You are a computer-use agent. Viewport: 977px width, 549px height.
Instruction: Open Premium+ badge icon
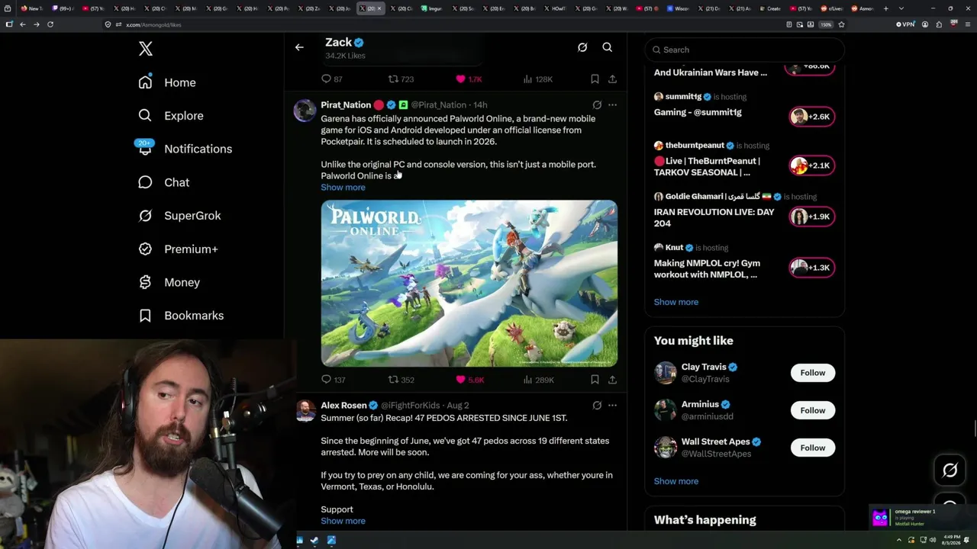tap(145, 249)
